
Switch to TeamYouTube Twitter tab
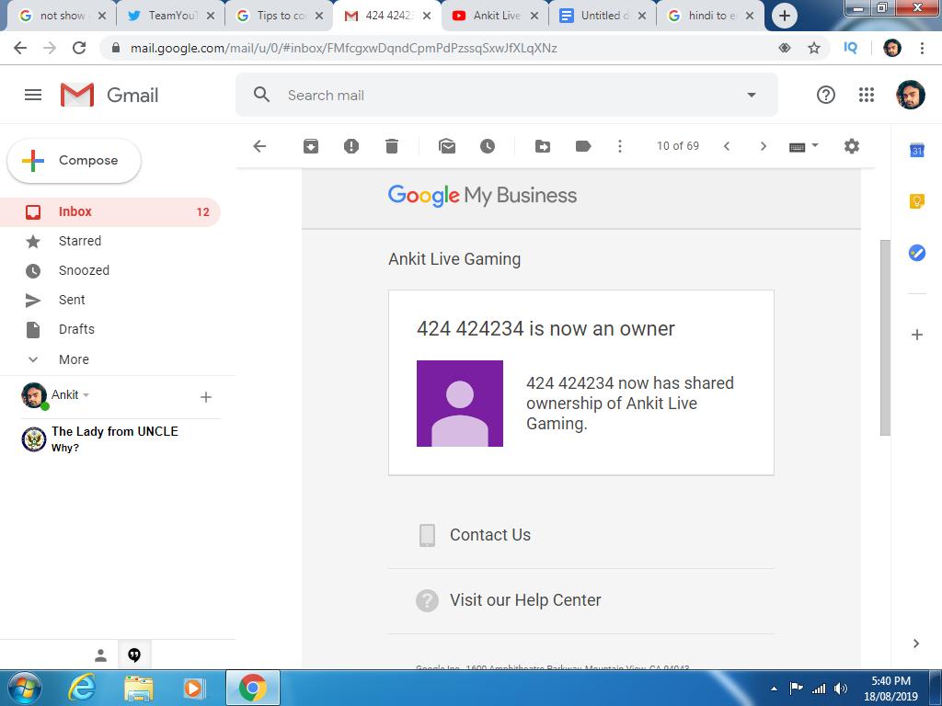click(170, 16)
